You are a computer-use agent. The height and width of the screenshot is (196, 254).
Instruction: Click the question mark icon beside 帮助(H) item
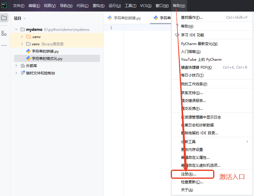[x=177, y=26]
